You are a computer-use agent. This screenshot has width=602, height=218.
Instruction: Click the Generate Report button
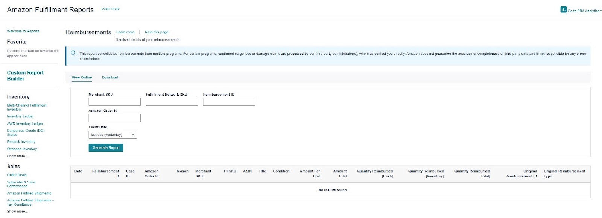[106, 148]
